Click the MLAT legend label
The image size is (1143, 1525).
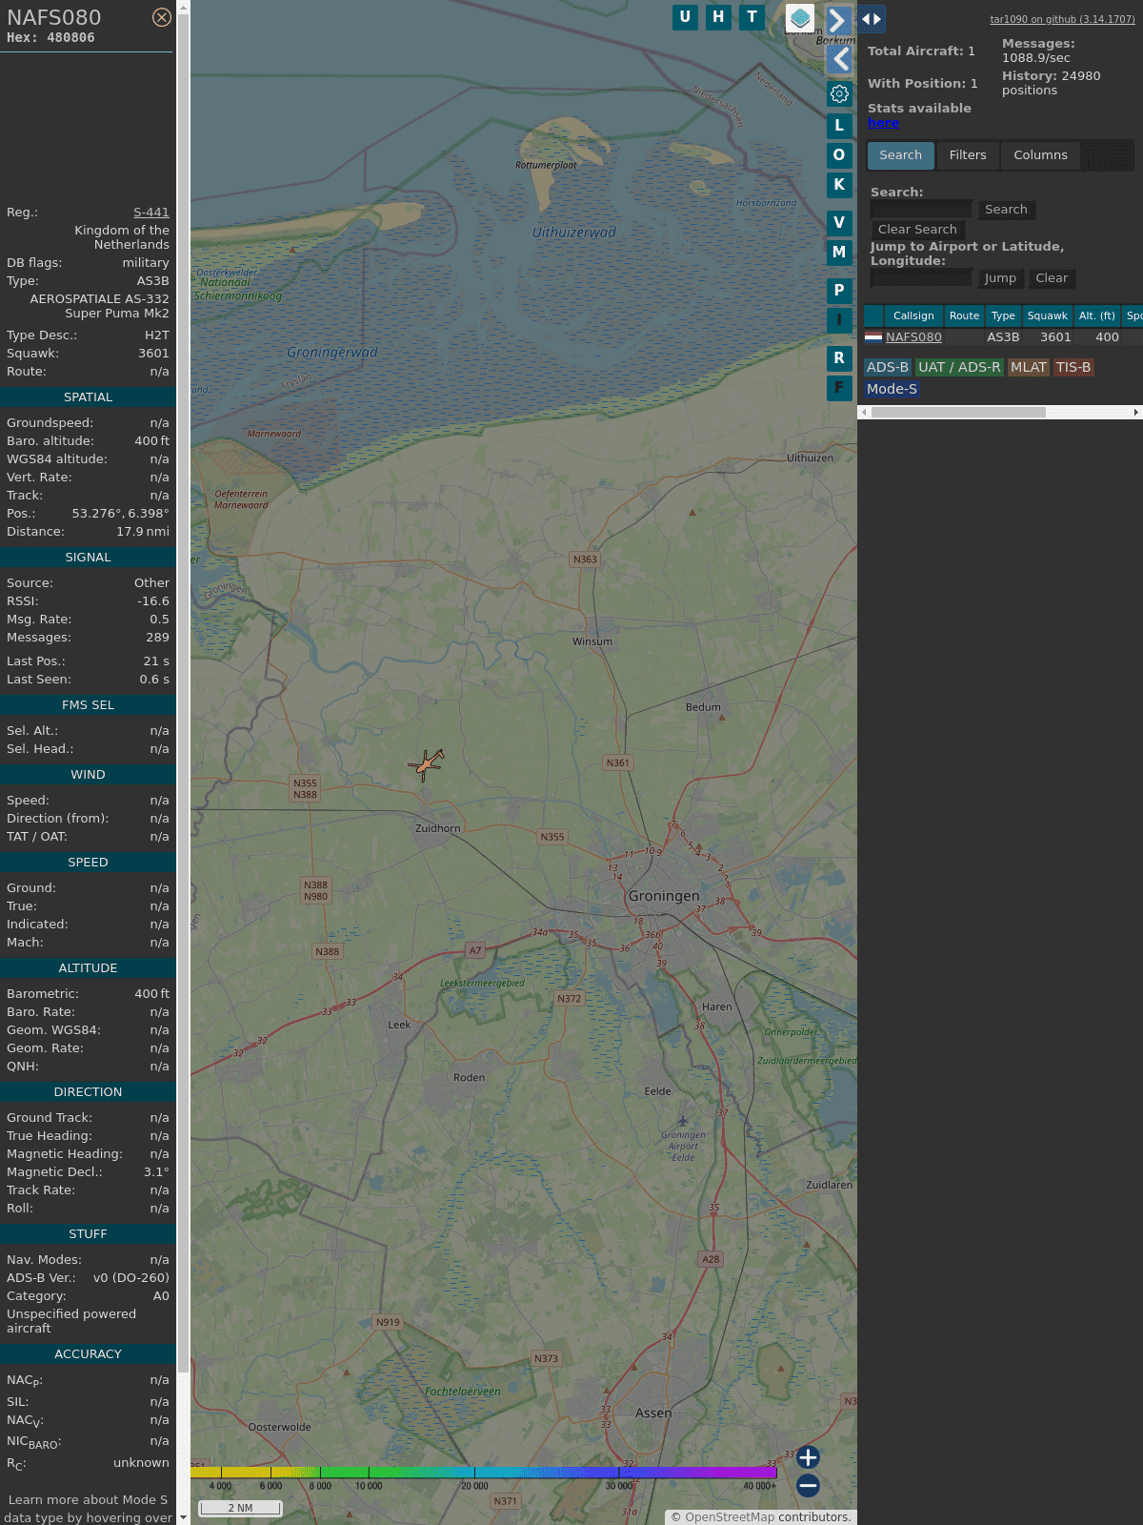tap(1029, 368)
